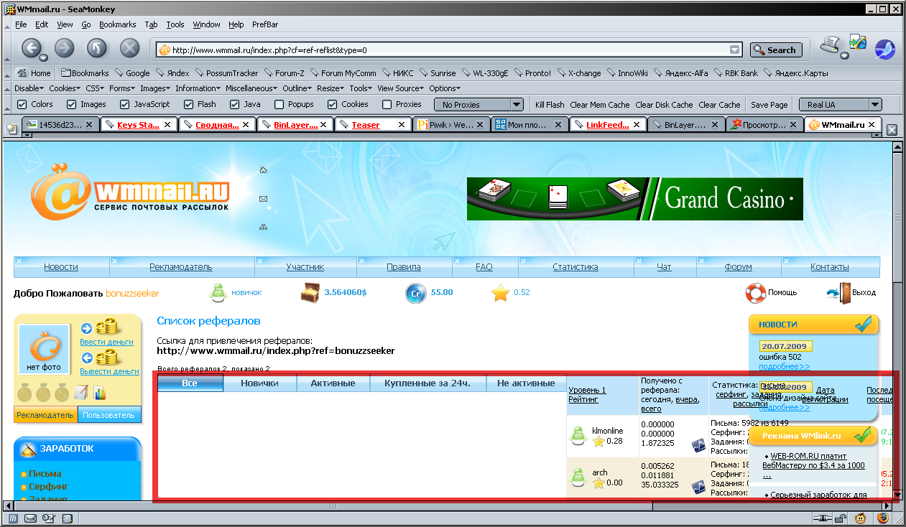Click the green user avatar of arch
906x527 pixels.
pos(579,477)
